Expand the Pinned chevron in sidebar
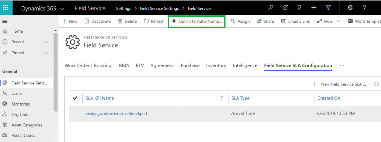Image resolution: width=381 pixels, height=142 pixels. click(x=47, y=53)
